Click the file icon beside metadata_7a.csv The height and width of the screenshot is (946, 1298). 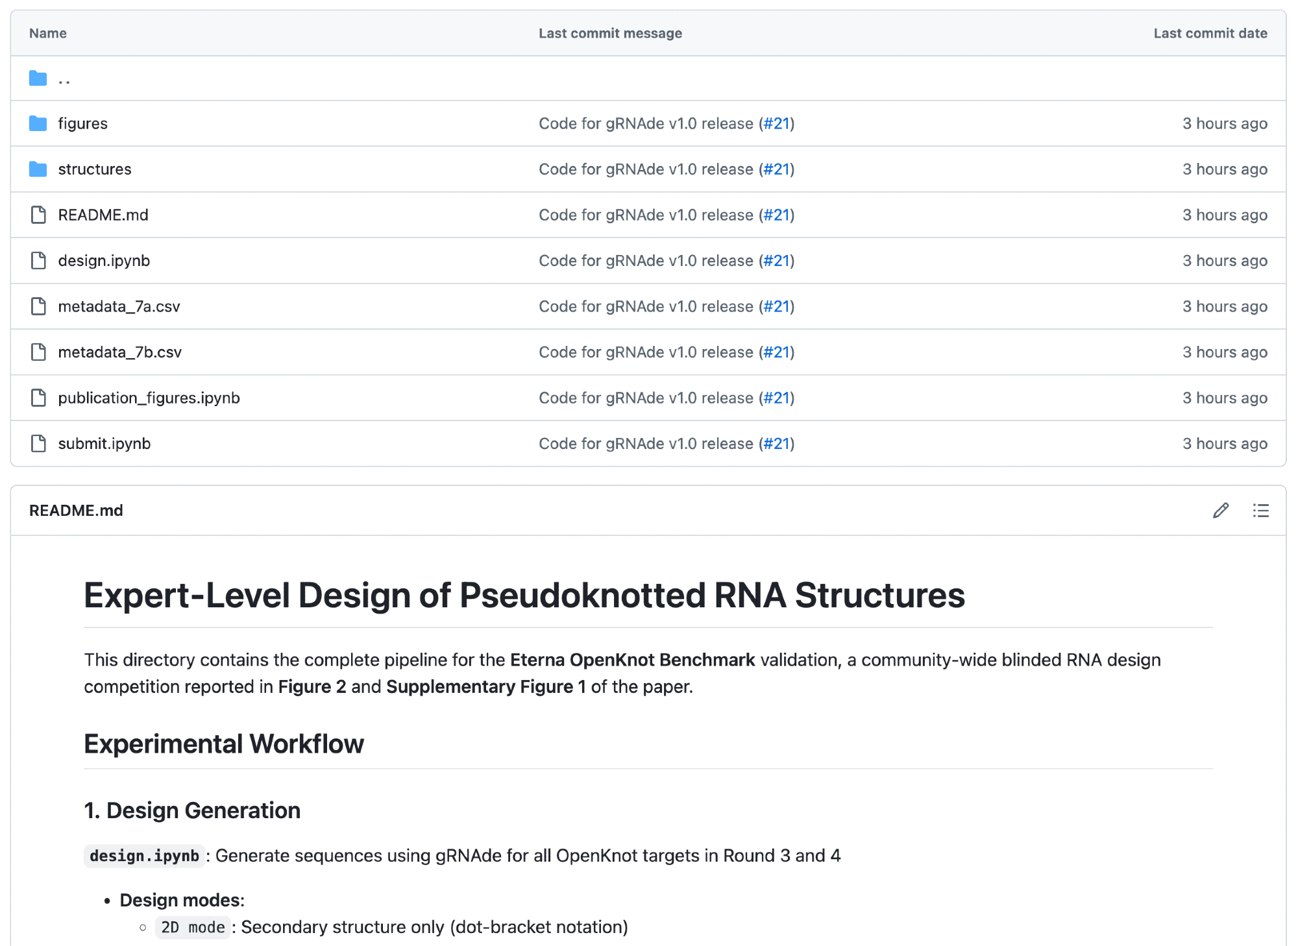[x=38, y=306]
